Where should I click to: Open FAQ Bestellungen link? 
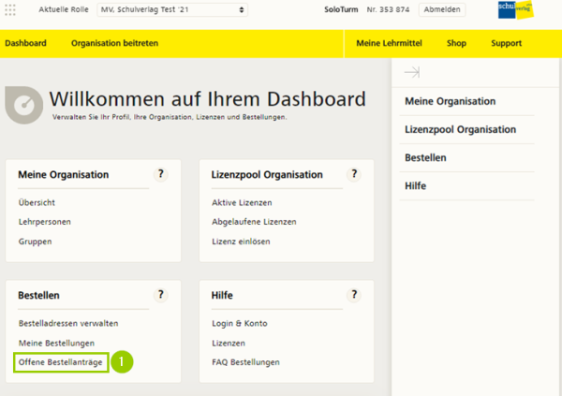[245, 362]
